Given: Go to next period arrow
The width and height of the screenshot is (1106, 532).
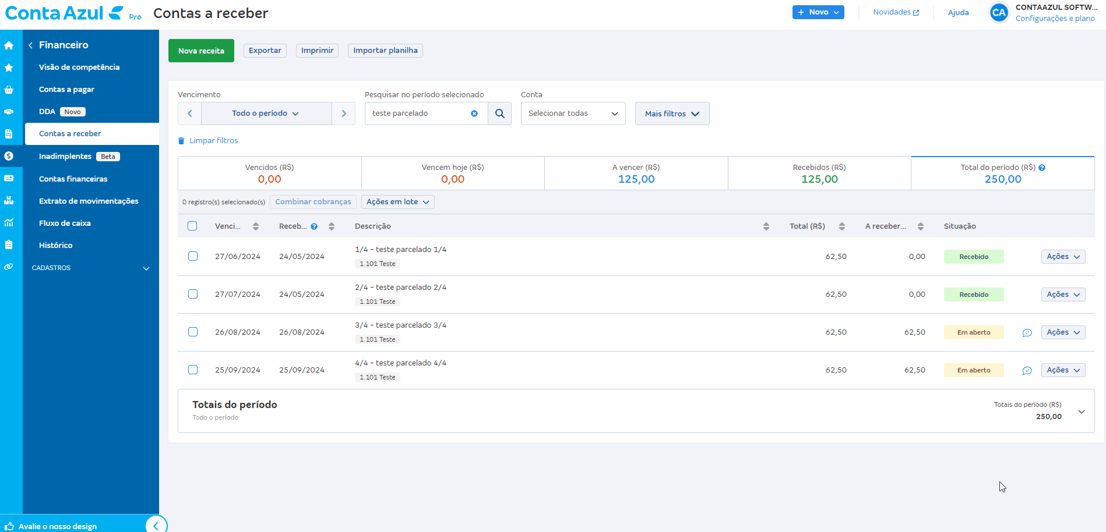Looking at the screenshot, I should 344,114.
